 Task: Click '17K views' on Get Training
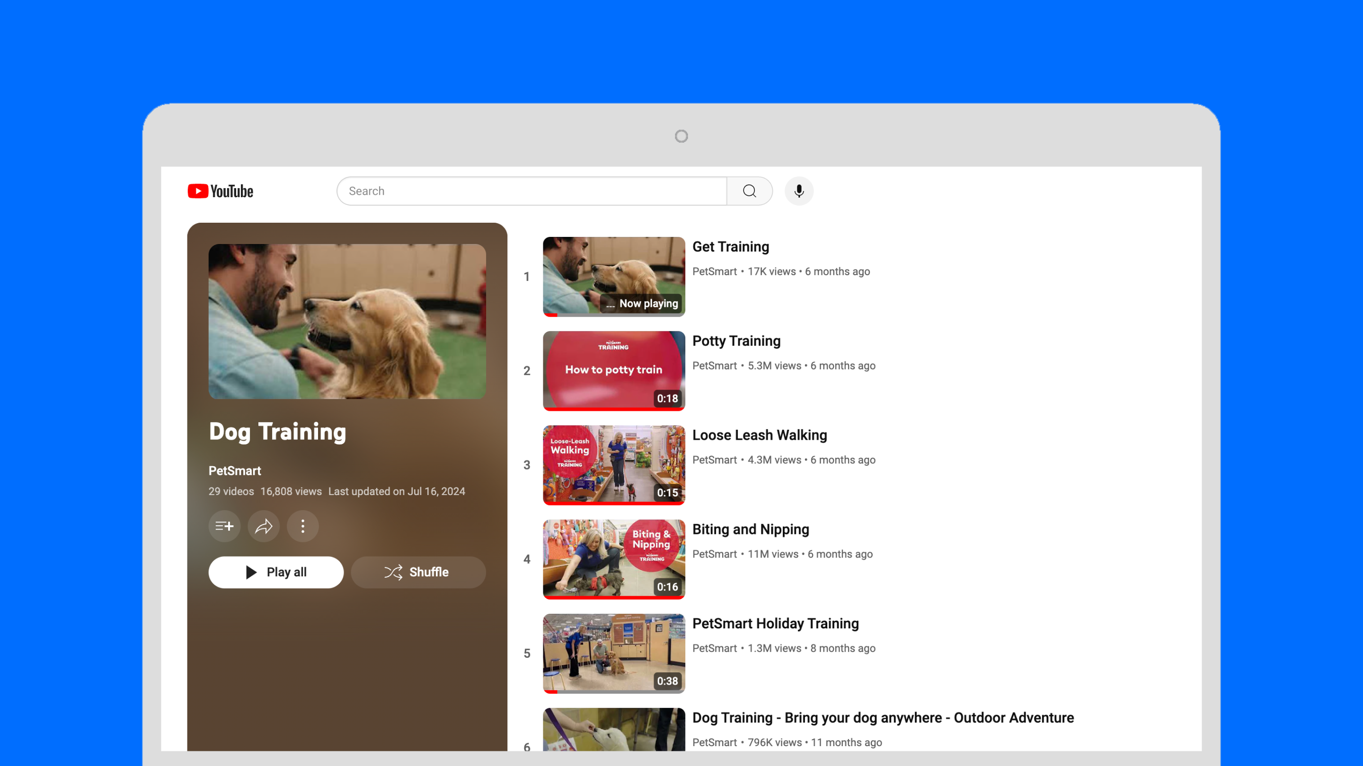click(771, 271)
